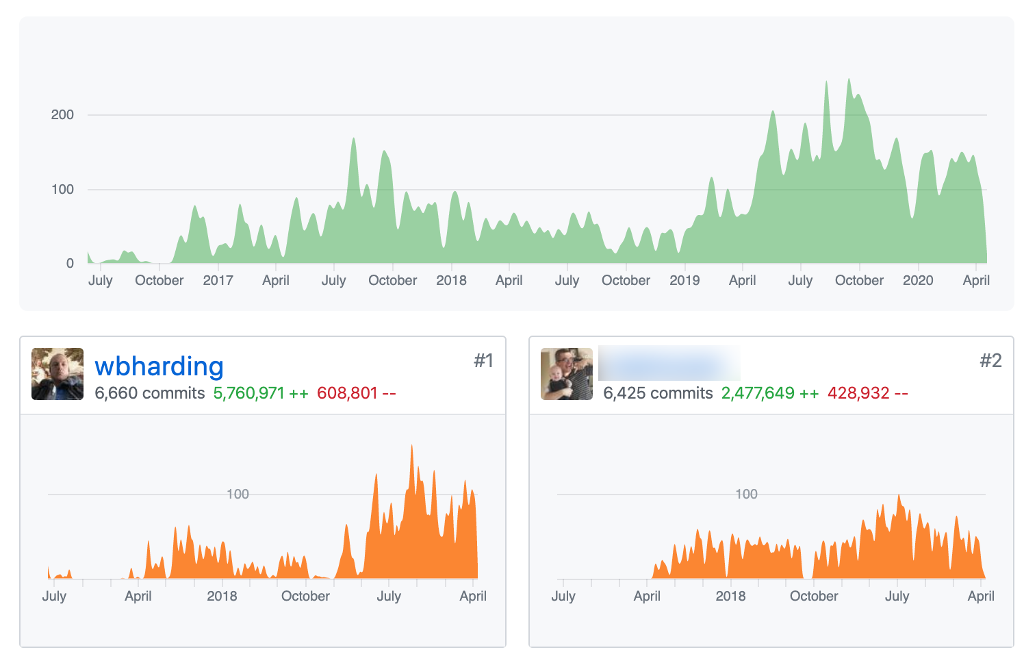1024x663 pixels.
Task: Expand the 2018 label under wbharding's chart
Action: [x=220, y=596]
